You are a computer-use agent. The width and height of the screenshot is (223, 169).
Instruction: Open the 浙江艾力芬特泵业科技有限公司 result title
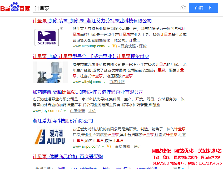click(x=92, y=21)
